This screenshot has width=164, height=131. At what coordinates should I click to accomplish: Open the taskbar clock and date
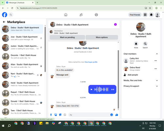tap(153, 126)
